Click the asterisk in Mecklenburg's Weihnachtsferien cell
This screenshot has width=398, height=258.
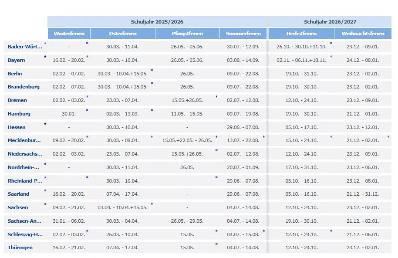[x=388, y=137]
